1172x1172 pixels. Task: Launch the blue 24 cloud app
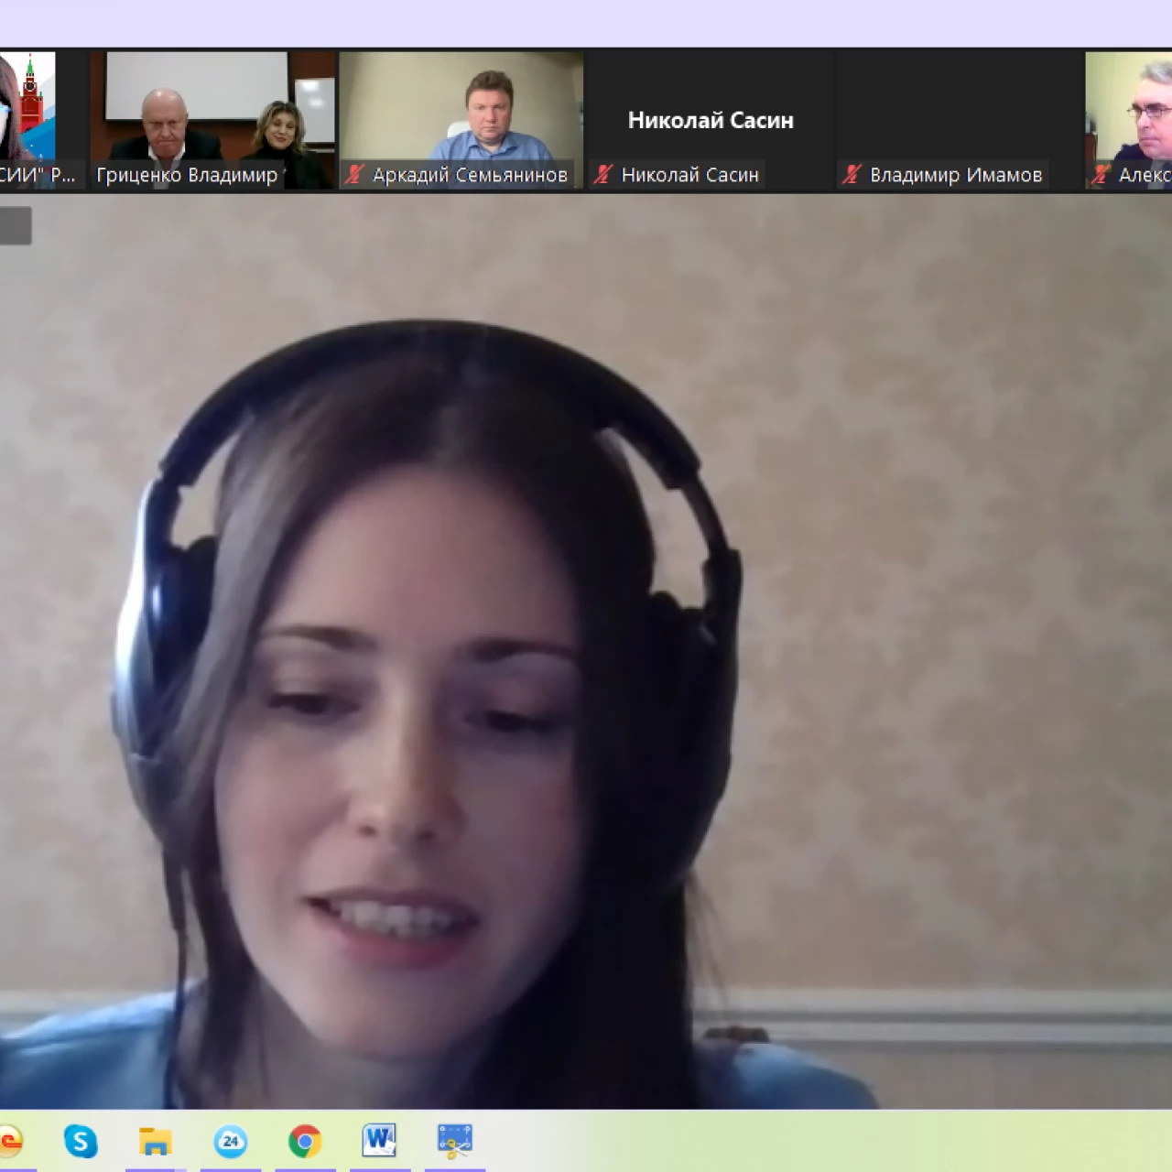point(231,1141)
